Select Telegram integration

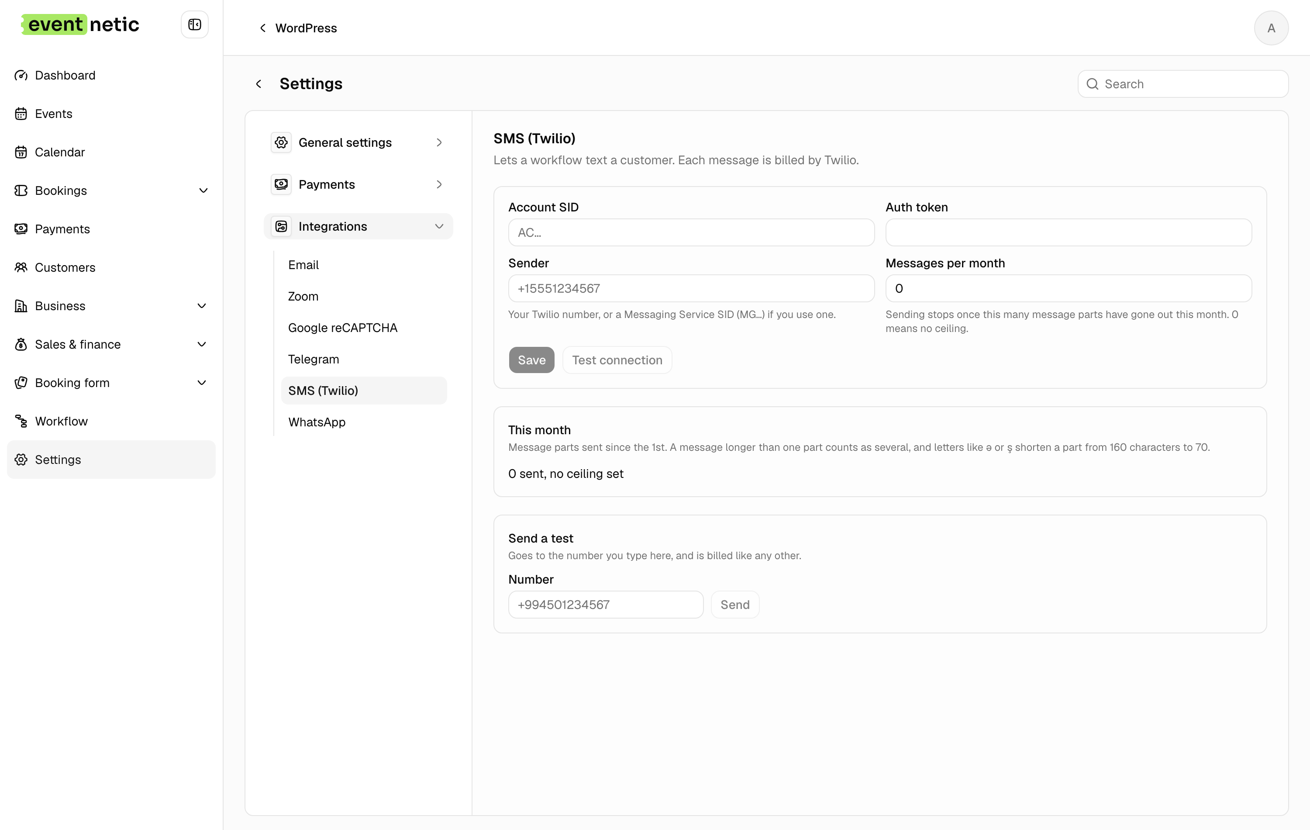(x=364, y=359)
